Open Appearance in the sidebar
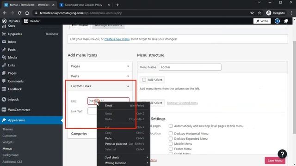The image size is (296, 166). 31,120
